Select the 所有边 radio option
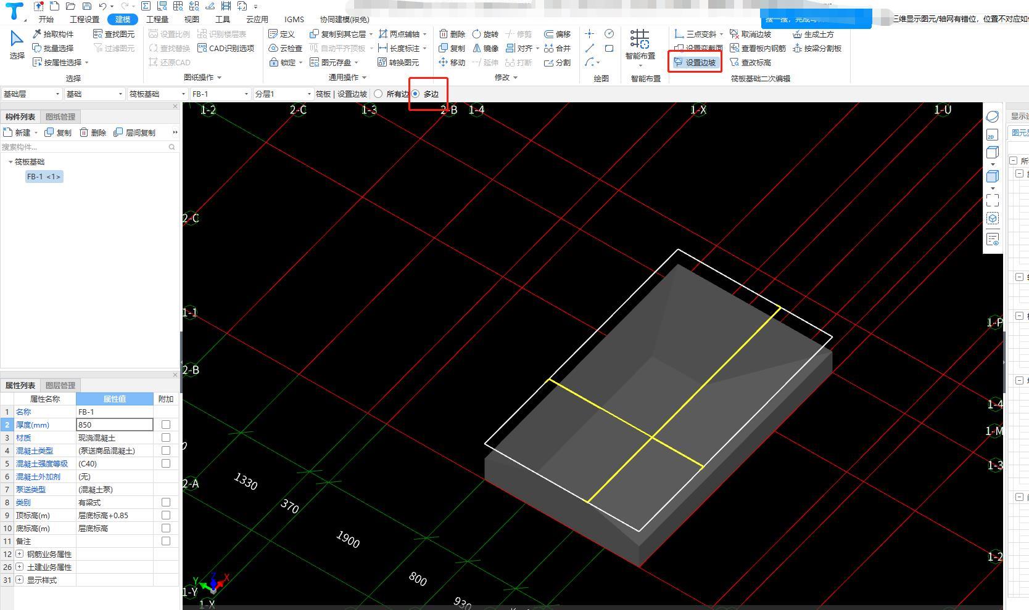1029x610 pixels. click(378, 94)
